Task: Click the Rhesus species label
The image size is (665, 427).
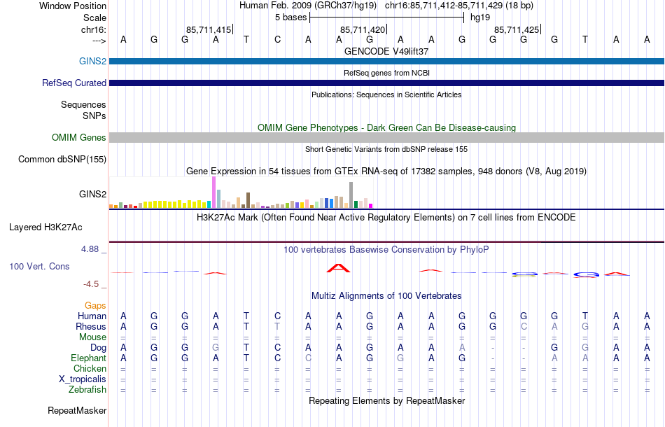Action: [x=91, y=326]
